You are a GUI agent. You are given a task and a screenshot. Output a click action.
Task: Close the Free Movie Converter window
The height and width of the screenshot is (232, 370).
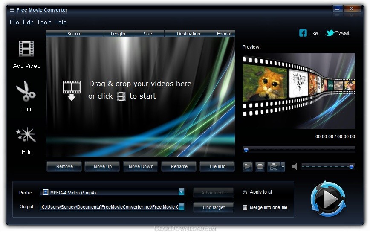pyautogui.click(x=352, y=9)
